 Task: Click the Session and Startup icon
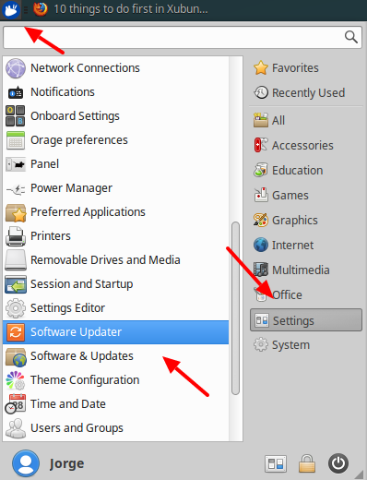pos(16,284)
